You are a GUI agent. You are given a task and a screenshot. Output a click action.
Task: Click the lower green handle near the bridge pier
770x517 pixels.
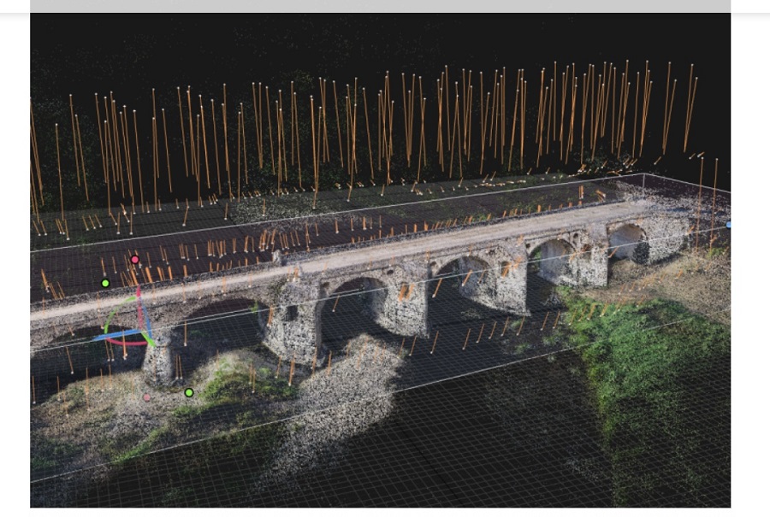(189, 392)
